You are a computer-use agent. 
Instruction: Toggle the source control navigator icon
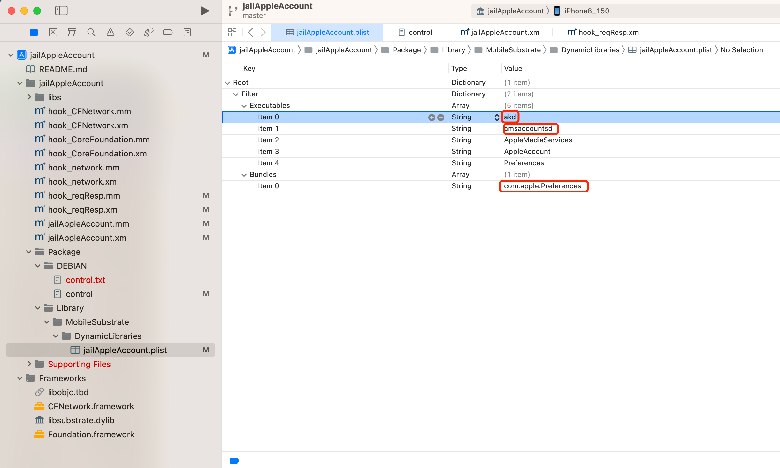pos(53,32)
